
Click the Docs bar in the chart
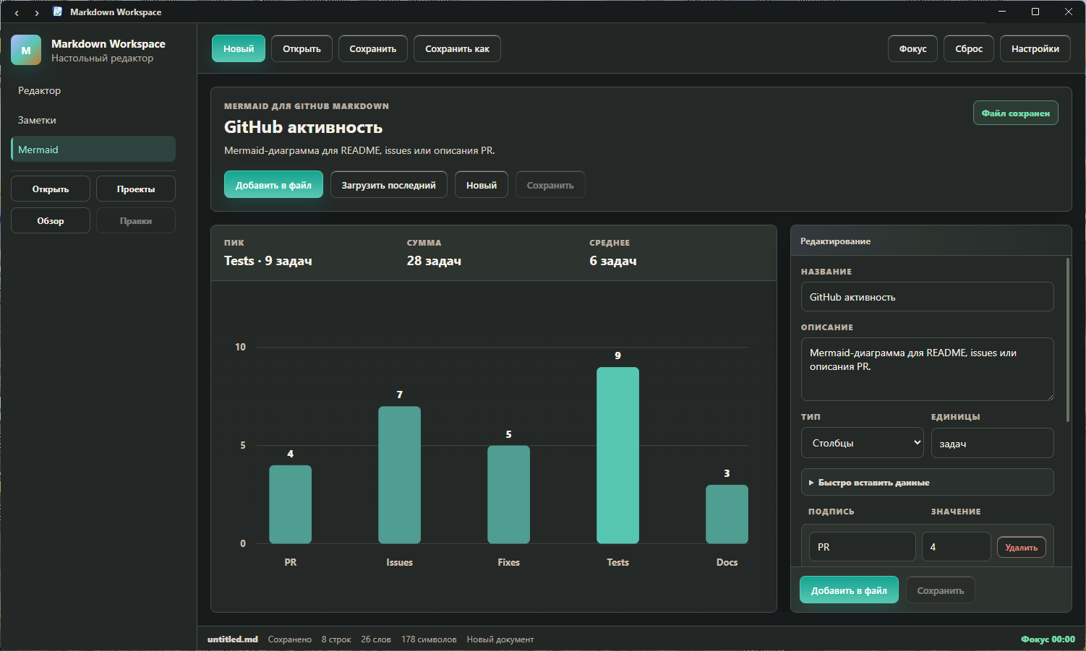click(x=727, y=514)
